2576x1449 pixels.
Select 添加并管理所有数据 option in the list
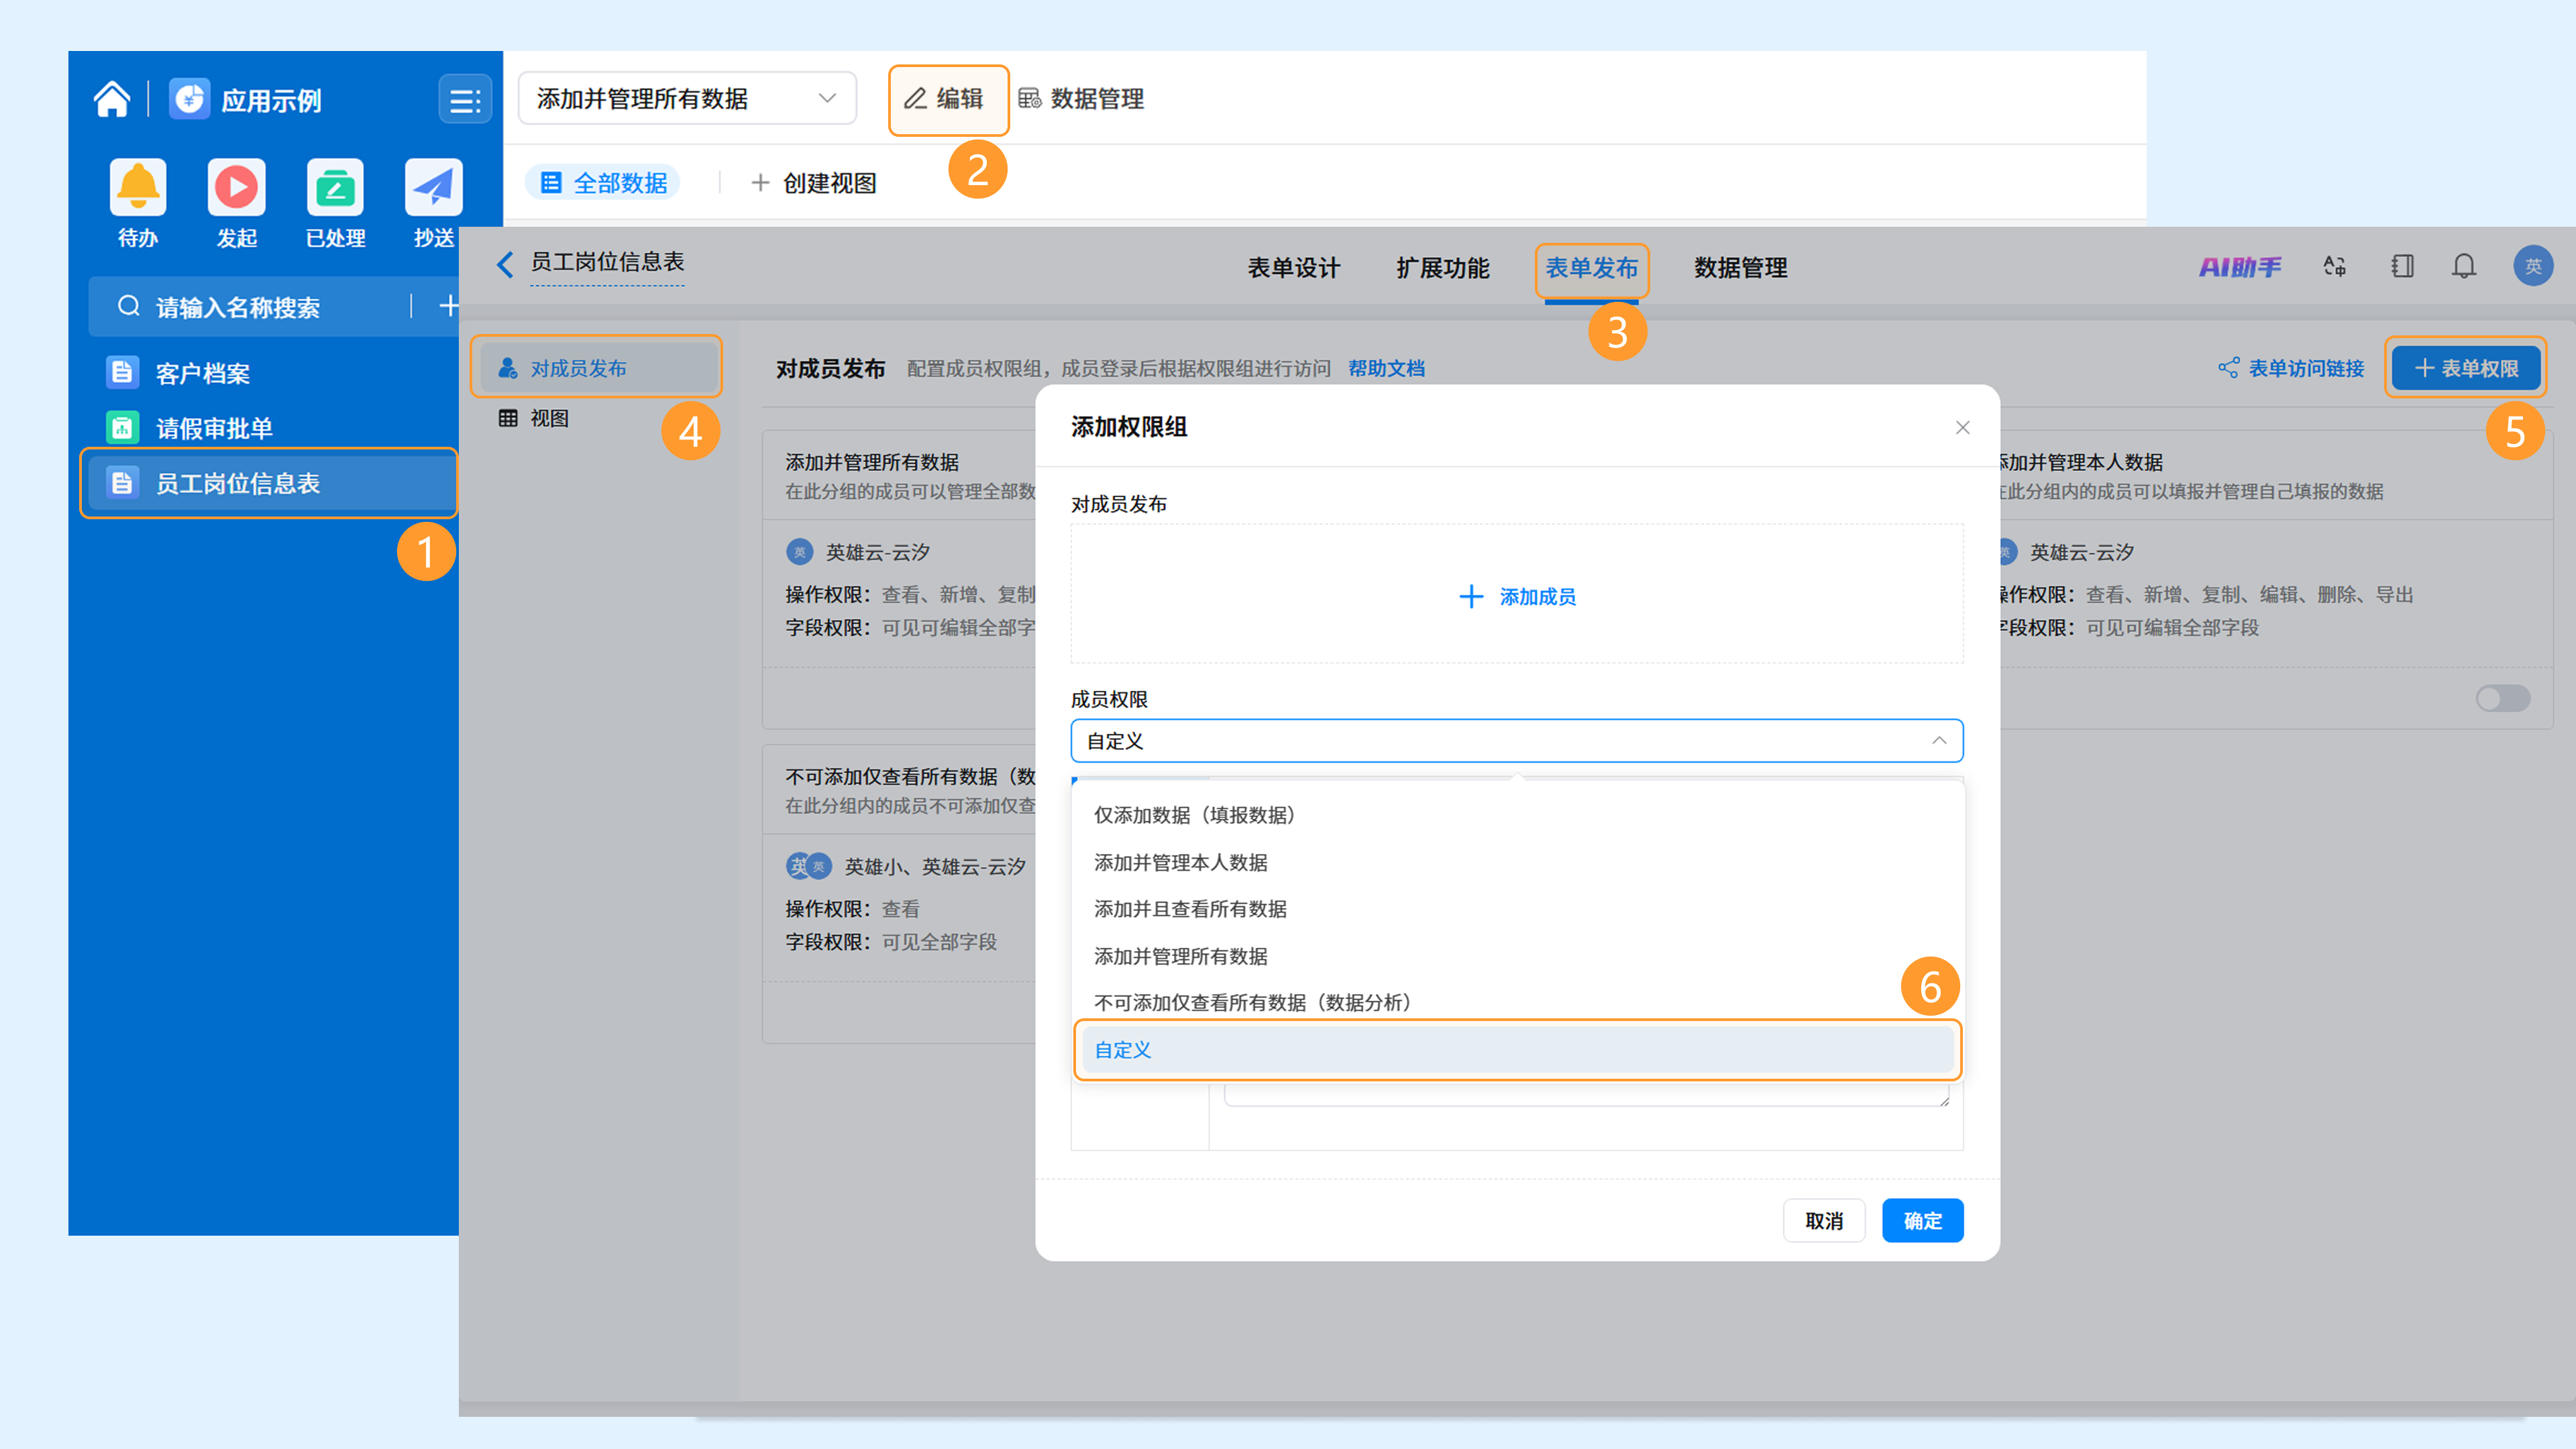coord(1518,956)
